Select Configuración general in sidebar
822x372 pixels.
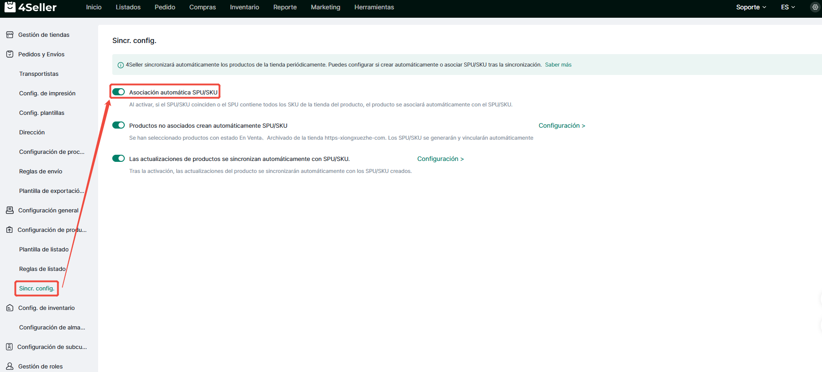tap(48, 210)
